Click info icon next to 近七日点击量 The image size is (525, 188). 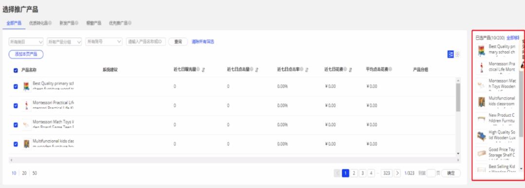pyautogui.click(x=251, y=69)
